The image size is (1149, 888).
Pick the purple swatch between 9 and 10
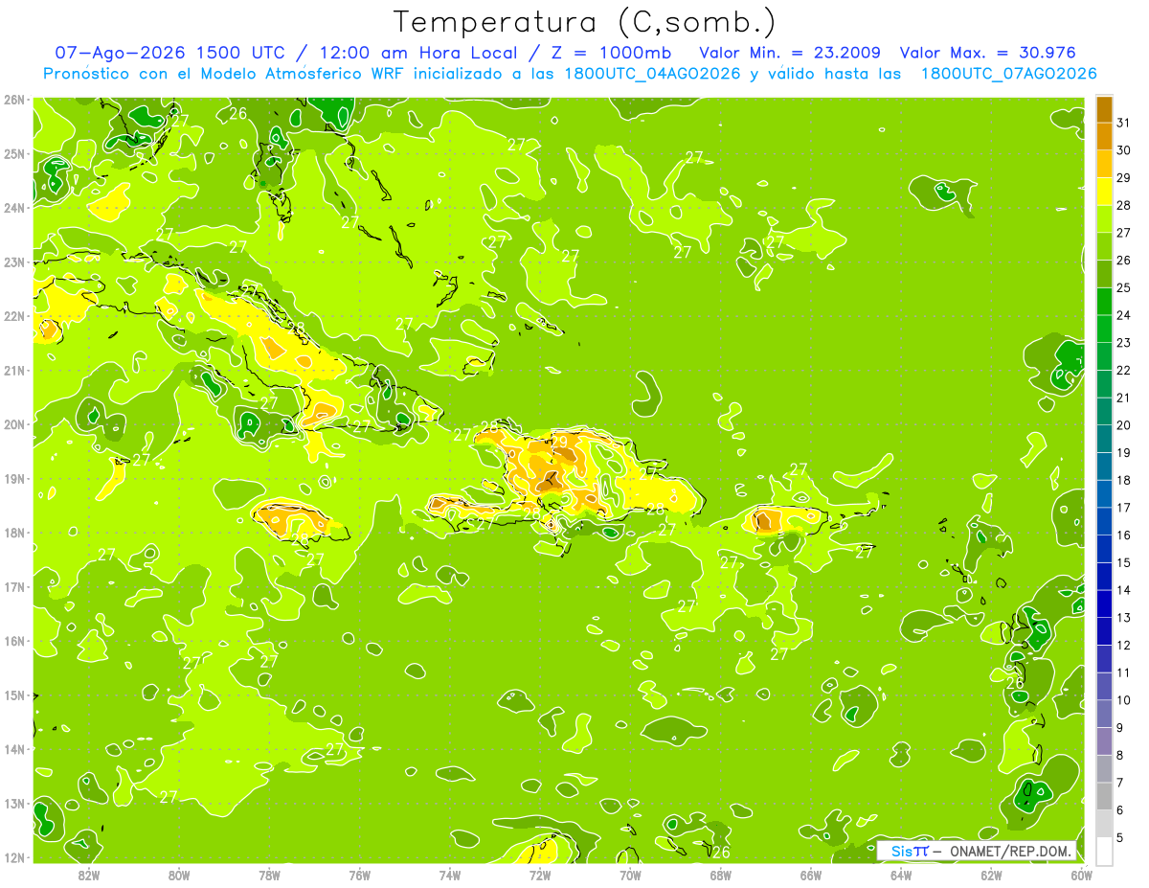click(1104, 714)
